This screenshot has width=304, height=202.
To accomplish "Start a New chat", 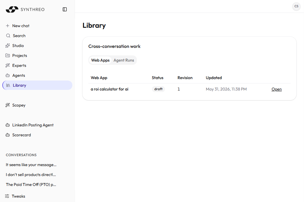I will [x=37, y=26].
